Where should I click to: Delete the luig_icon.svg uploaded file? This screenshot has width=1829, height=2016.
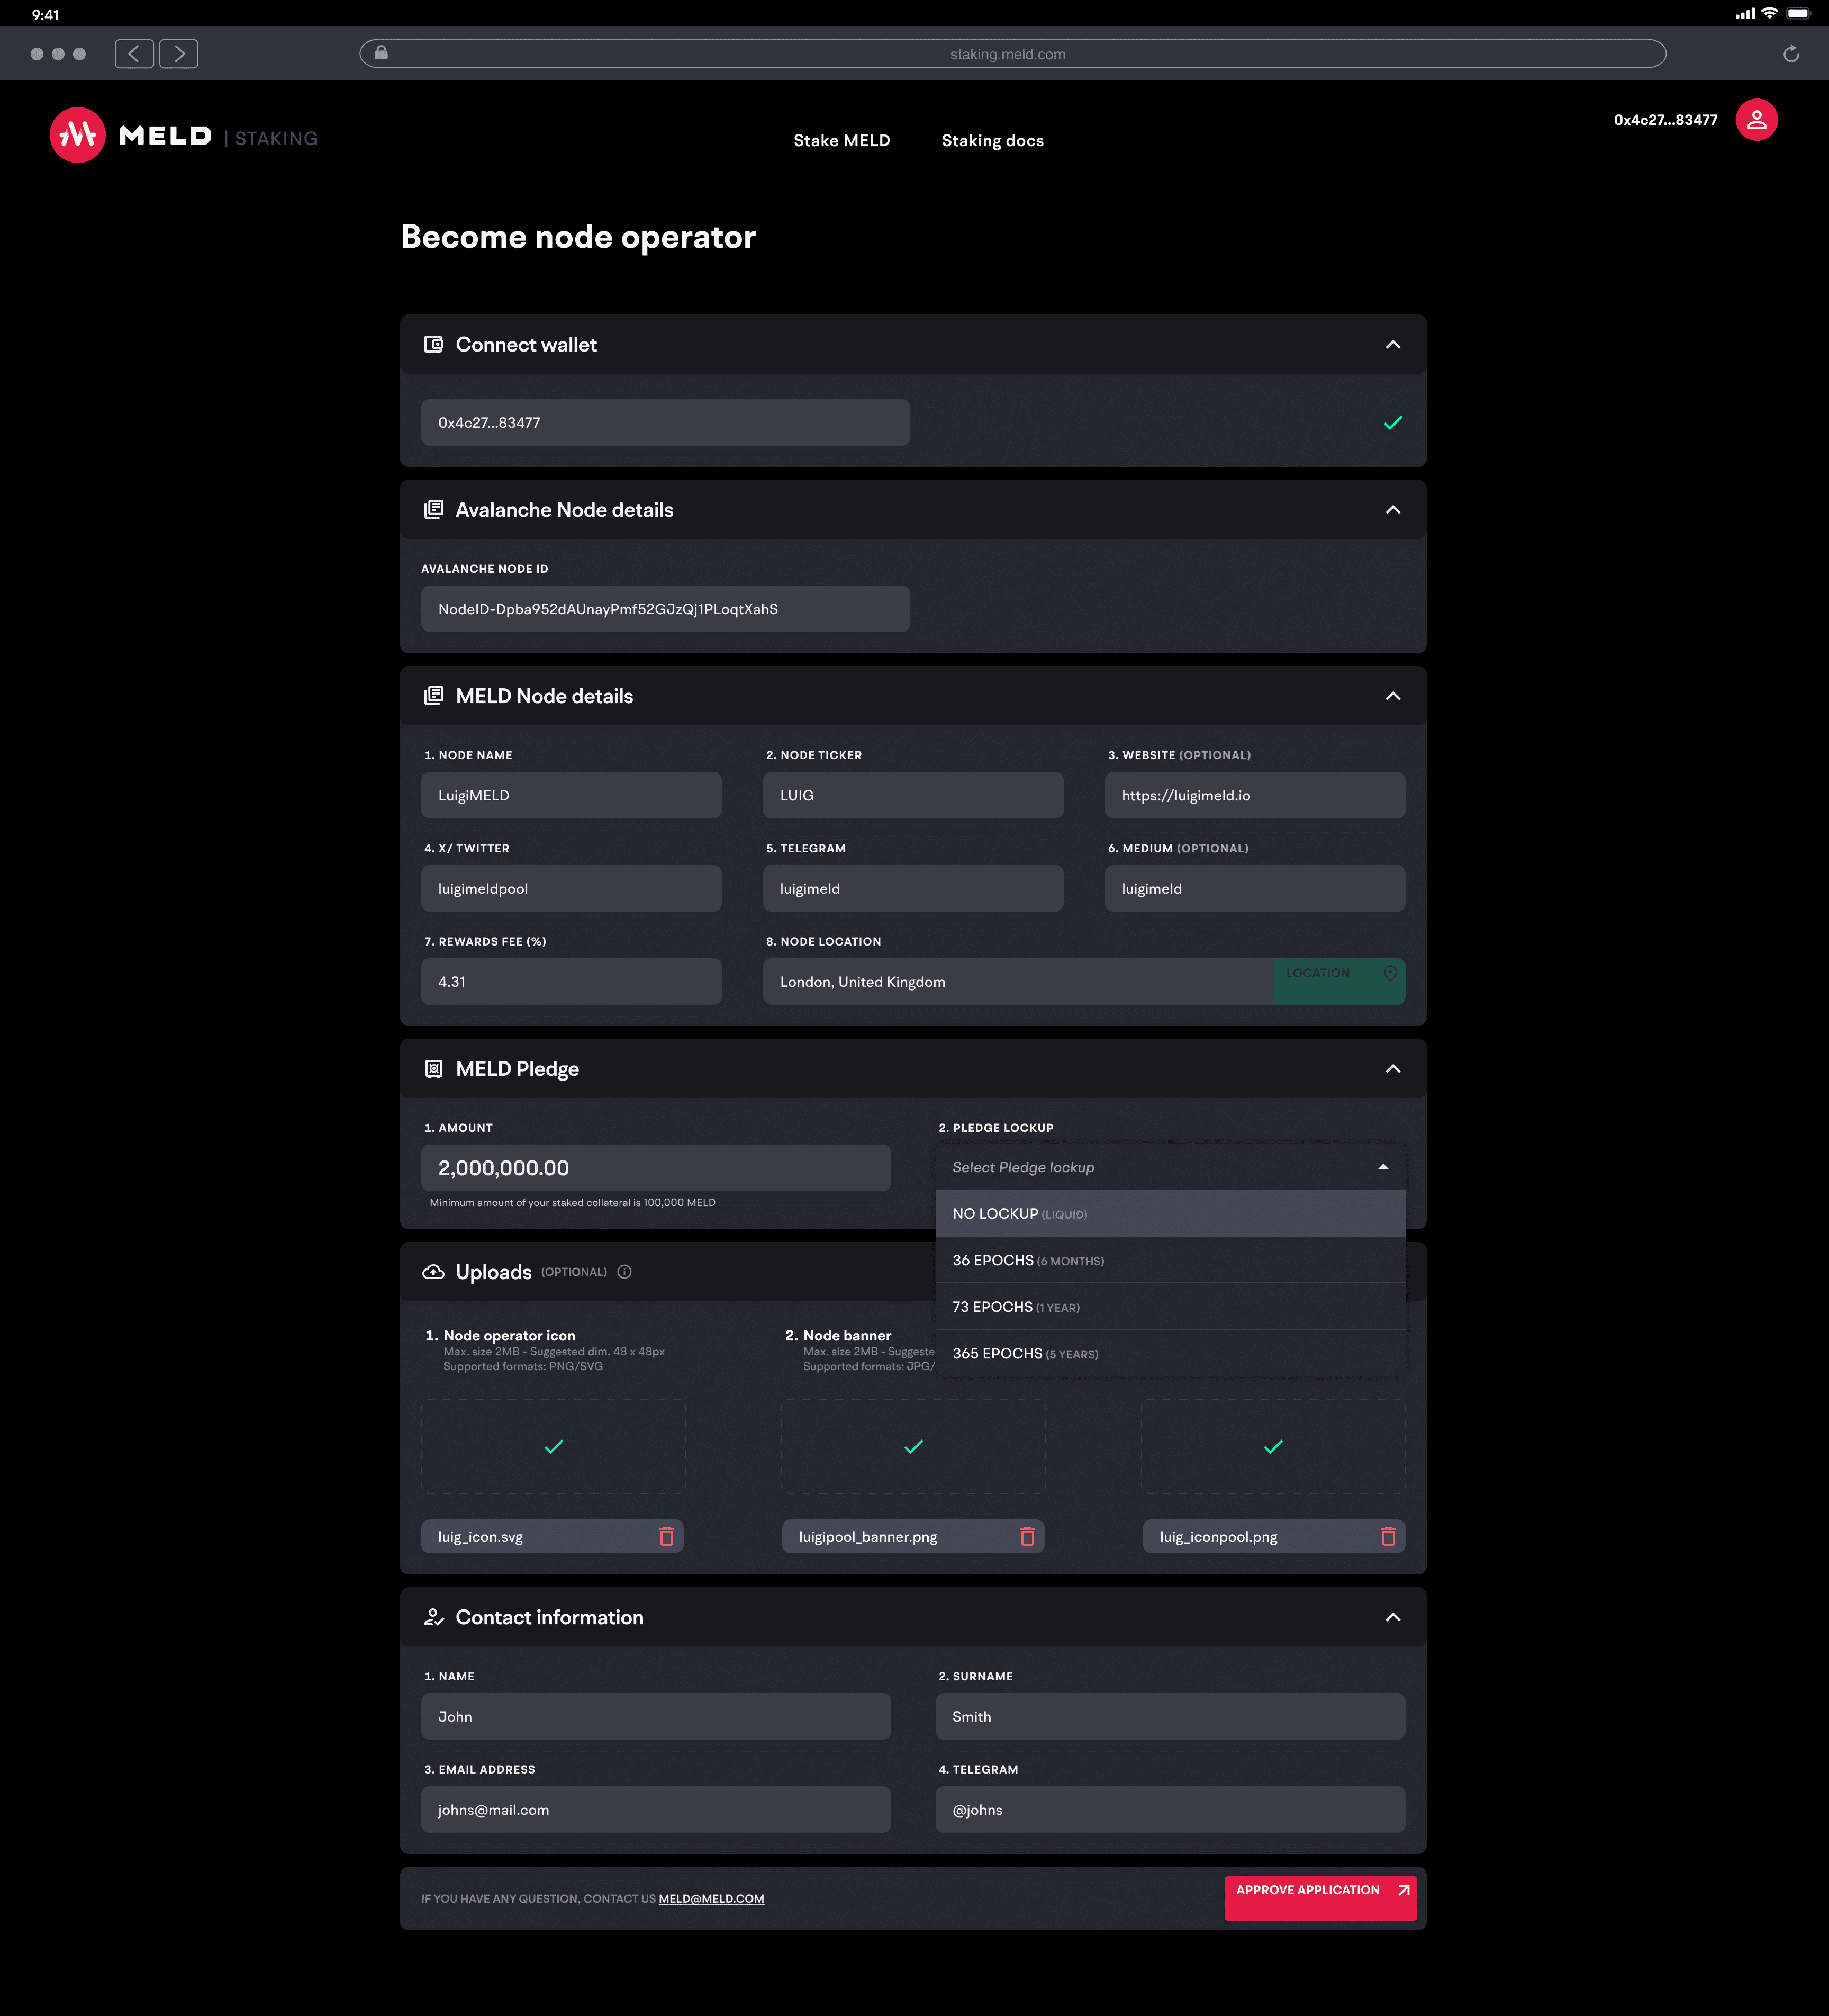point(667,1537)
